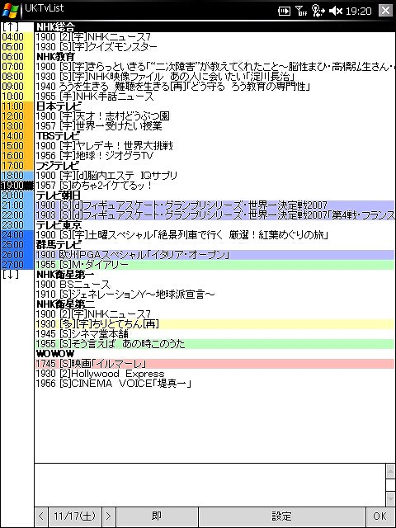Select 1930 Hollywood Express program
Viewport: 396px width, 528px height.
pos(214,374)
